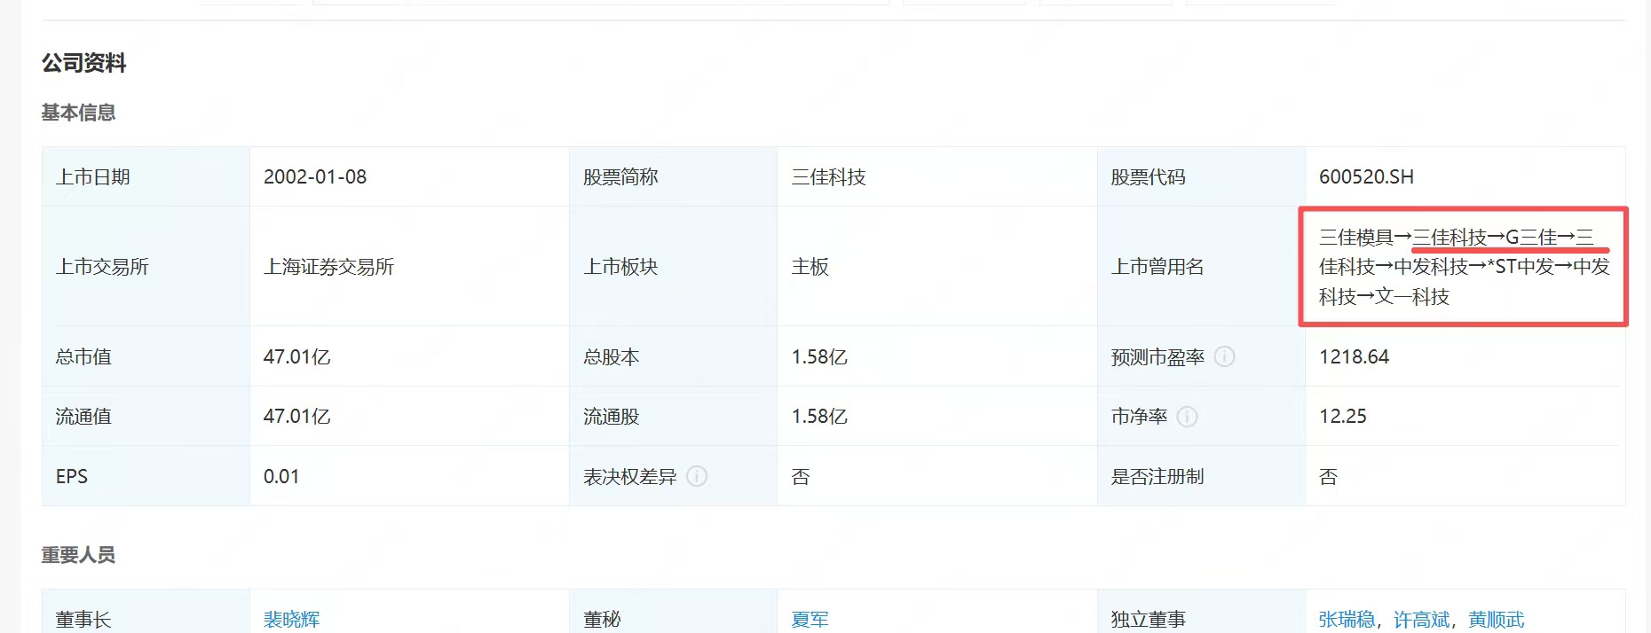Click the 总股本 label cell
The width and height of the screenshot is (1651, 633).
point(673,356)
